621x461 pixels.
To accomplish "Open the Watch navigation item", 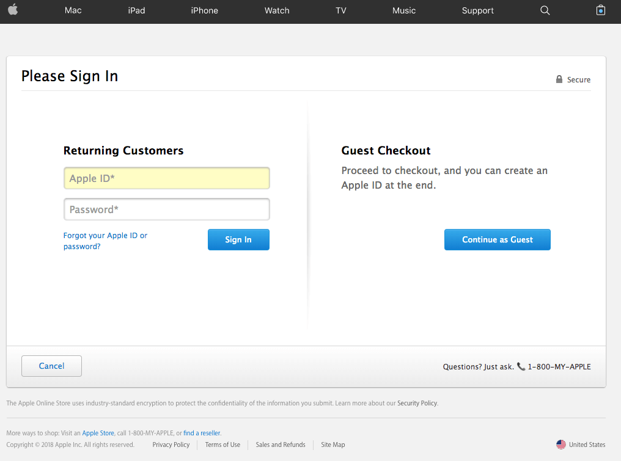I will click(x=277, y=10).
